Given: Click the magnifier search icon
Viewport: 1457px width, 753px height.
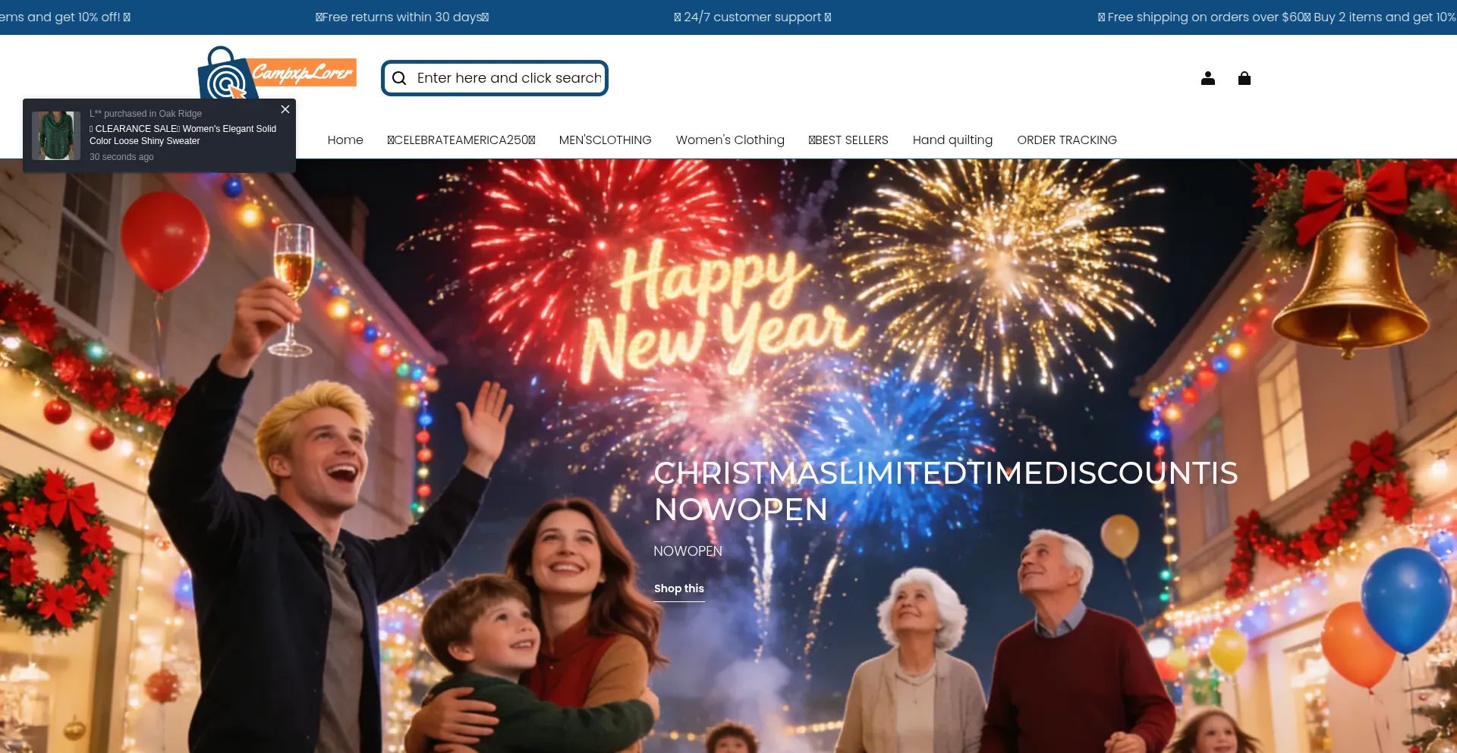Looking at the screenshot, I should tap(399, 78).
